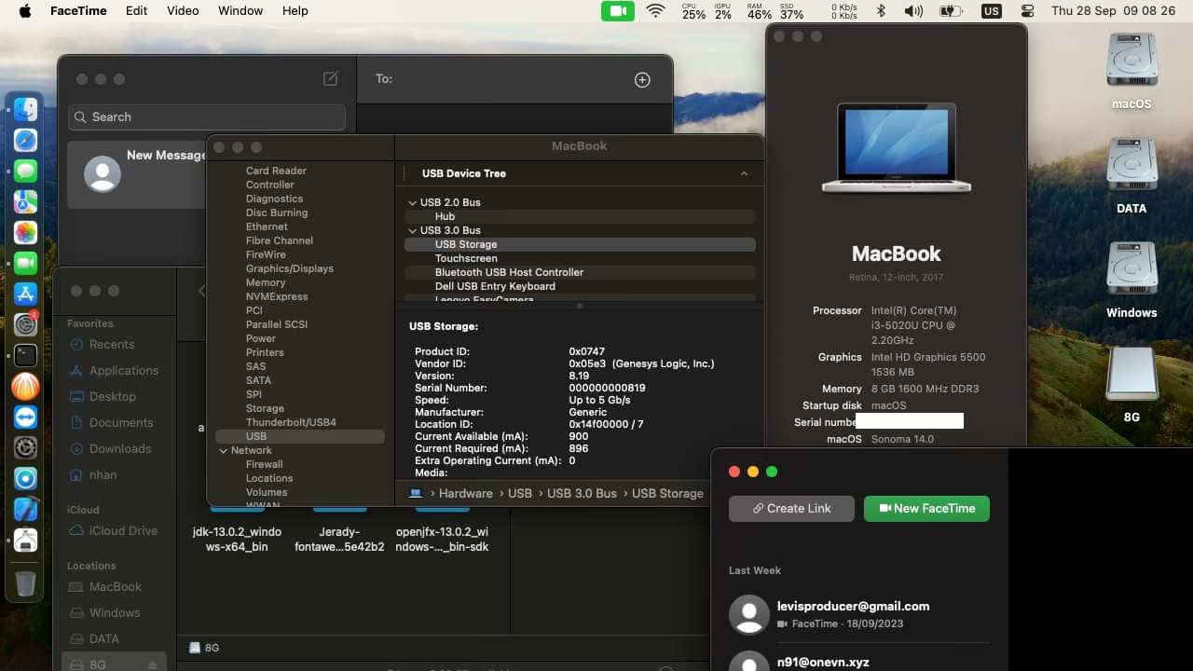Open Maps from the dock

(25, 201)
